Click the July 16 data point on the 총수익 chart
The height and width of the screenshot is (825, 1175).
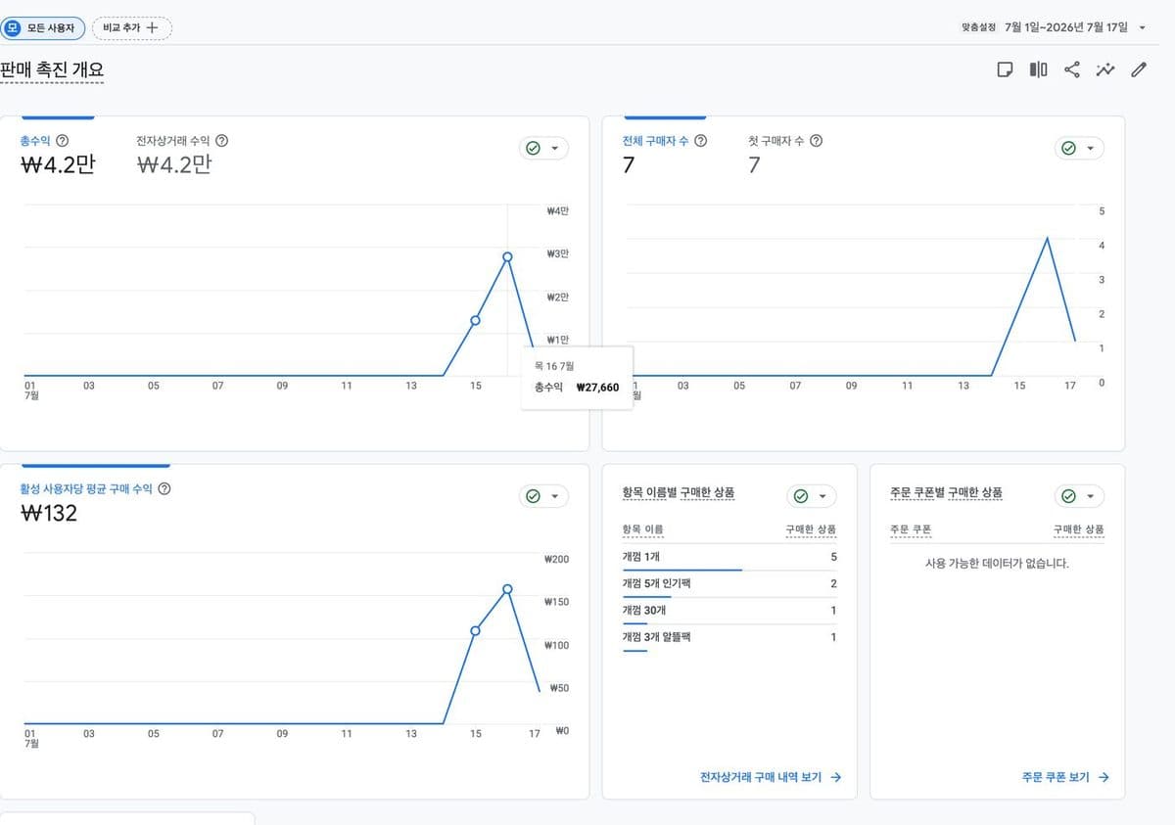click(x=507, y=256)
